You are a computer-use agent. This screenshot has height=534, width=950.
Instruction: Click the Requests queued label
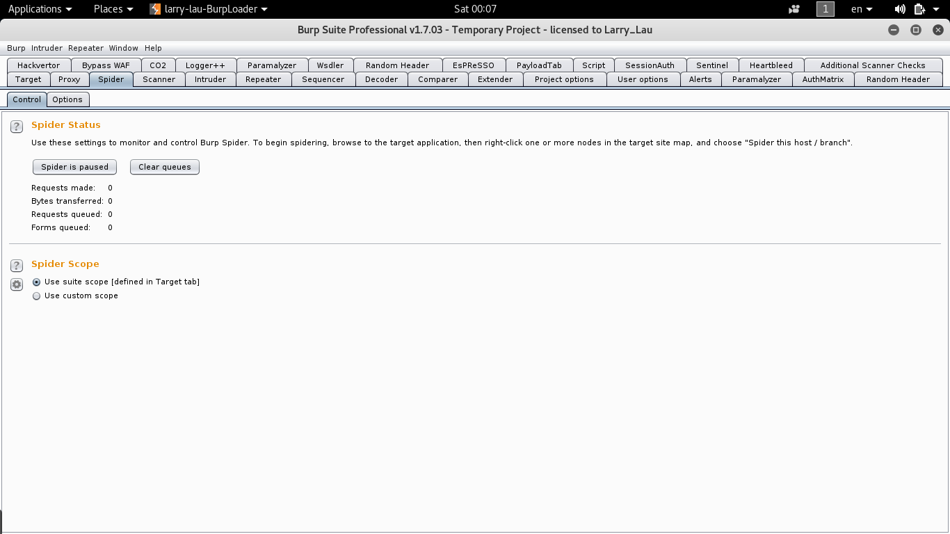(x=67, y=214)
